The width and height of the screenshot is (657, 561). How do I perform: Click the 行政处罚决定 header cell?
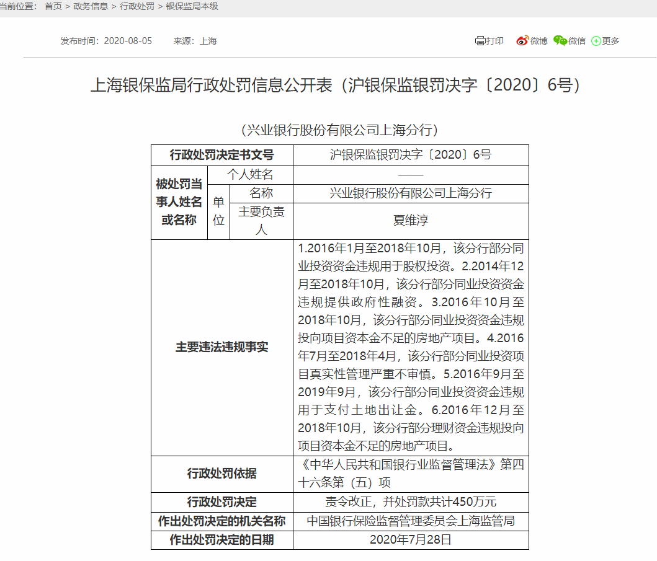click(221, 501)
